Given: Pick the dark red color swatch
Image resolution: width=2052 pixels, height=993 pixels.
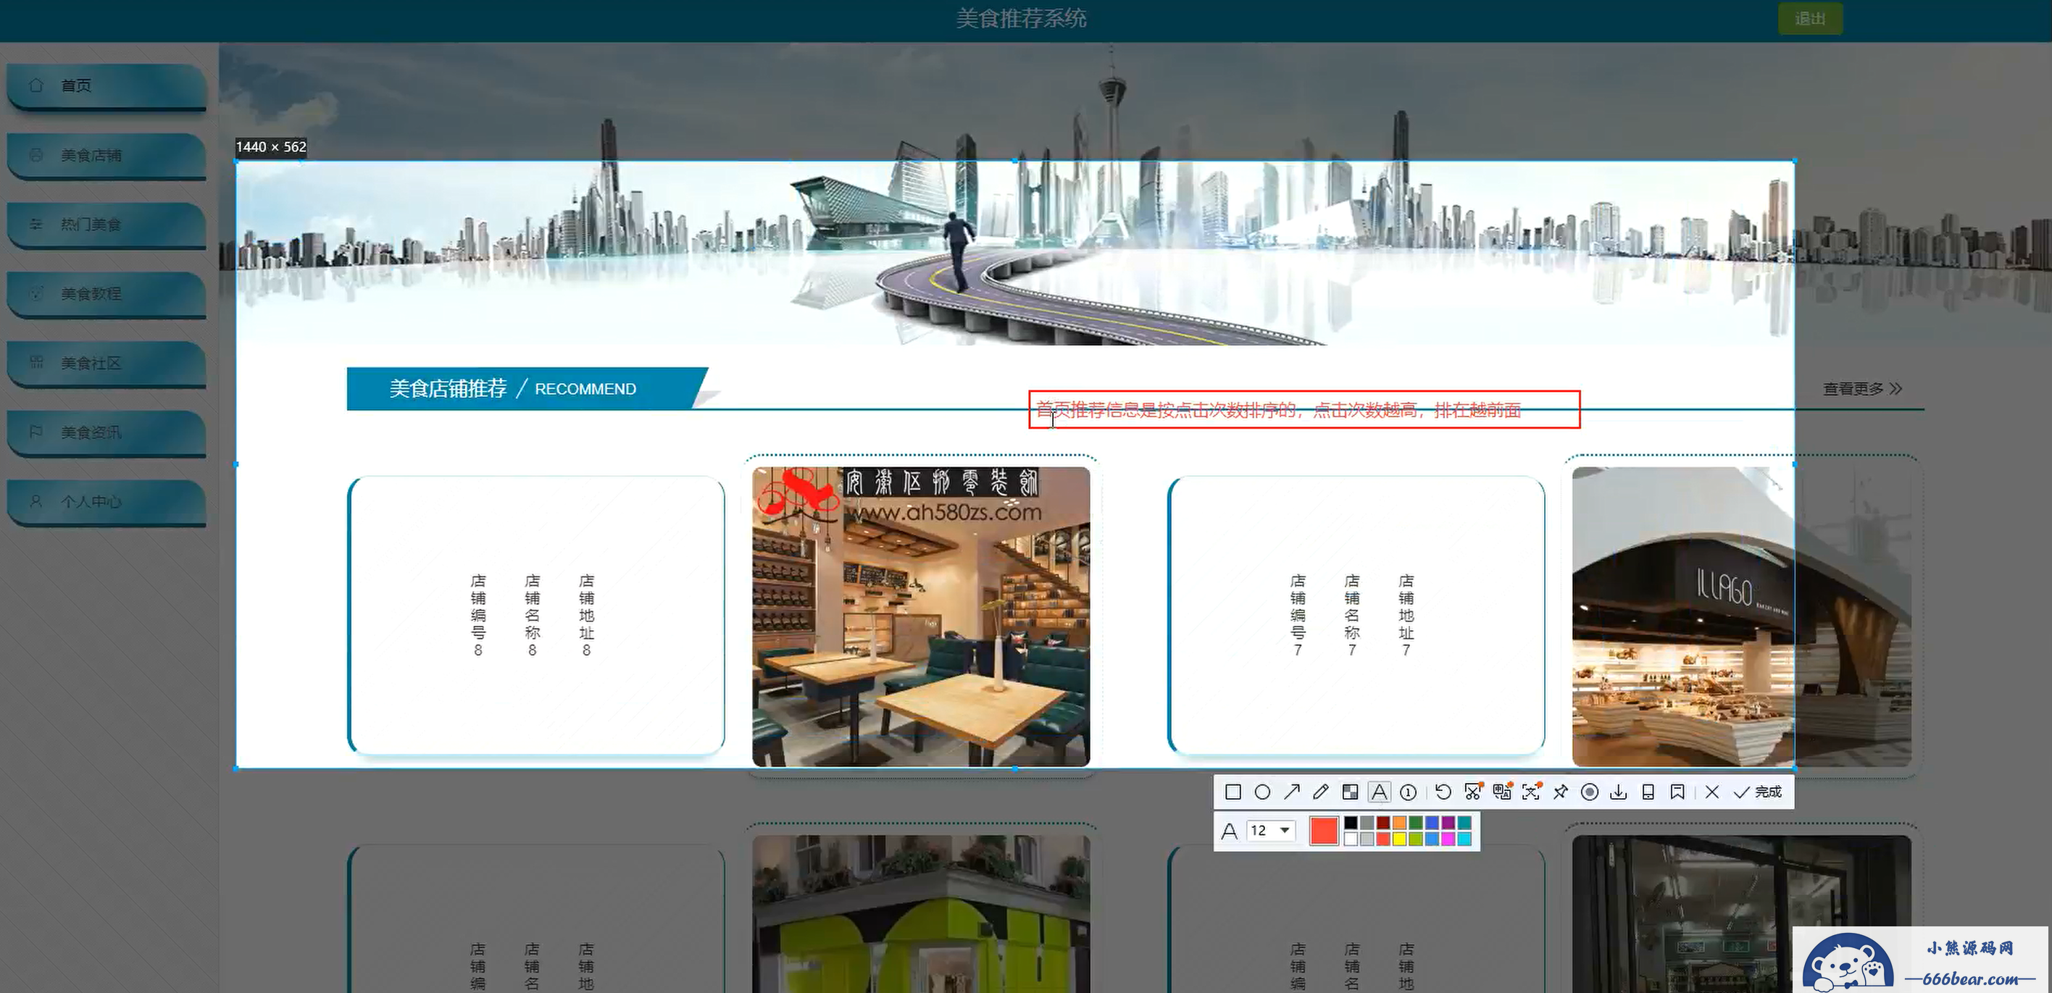Looking at the screenshot, I should pos(1384,823).
